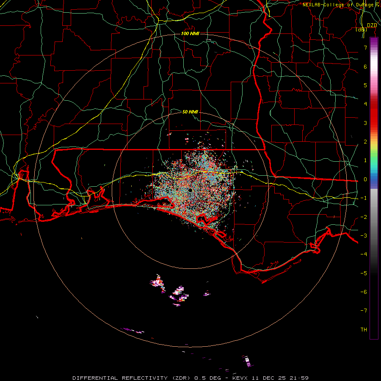Click the [dB] unit label
This screenshot has width=381, height=381.
362,30
